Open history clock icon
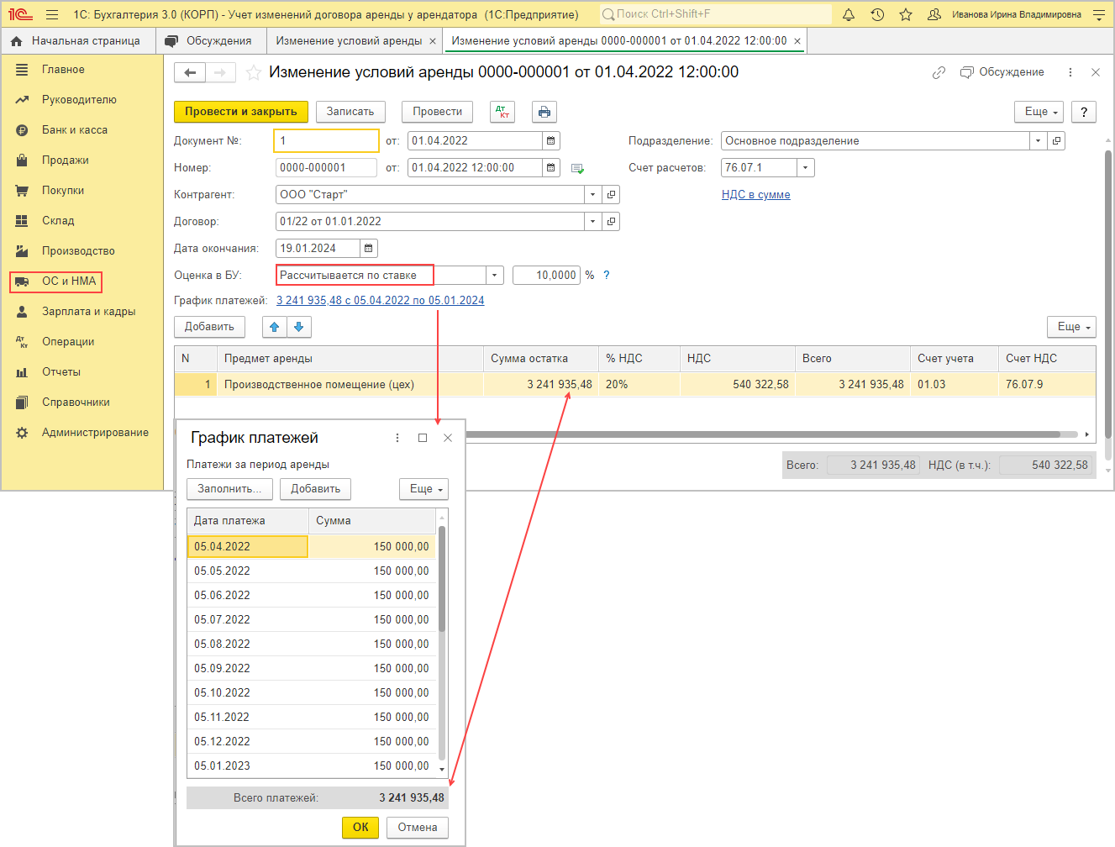 pyautogui.click(x=877, y=14)
